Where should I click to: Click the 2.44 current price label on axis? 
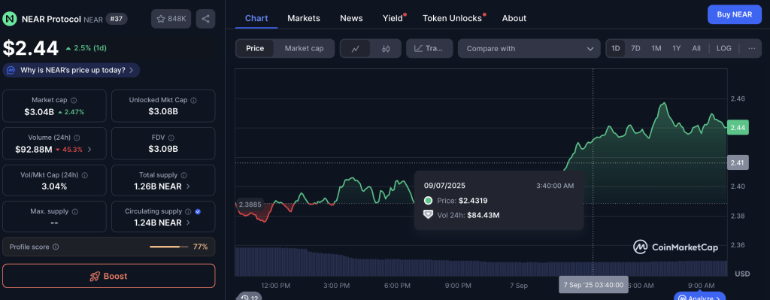pos(738,128)
